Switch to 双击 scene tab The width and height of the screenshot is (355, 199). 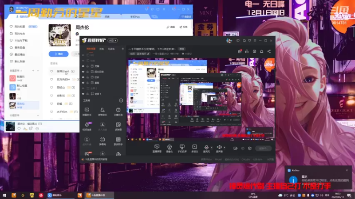(102, 49)
